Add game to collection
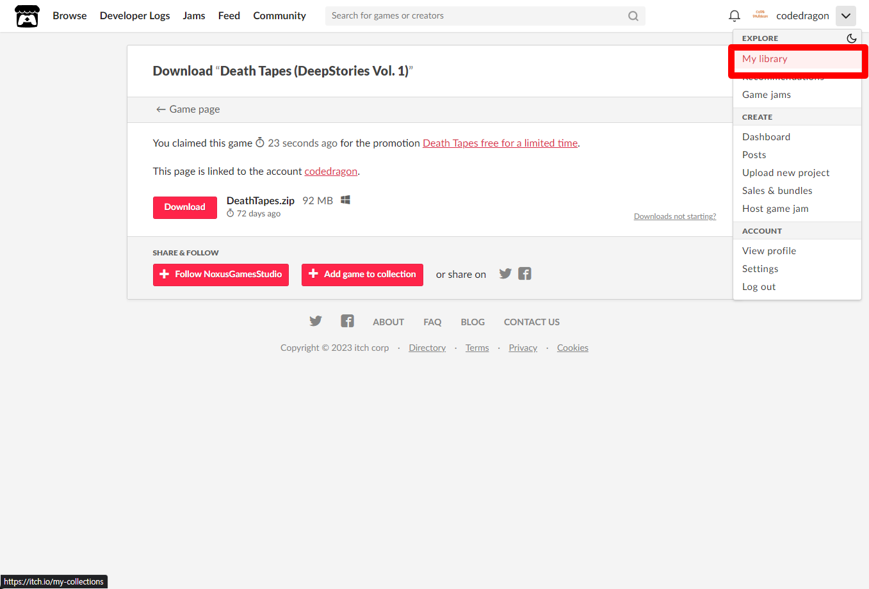869x589 pixels. coord(362,275)
